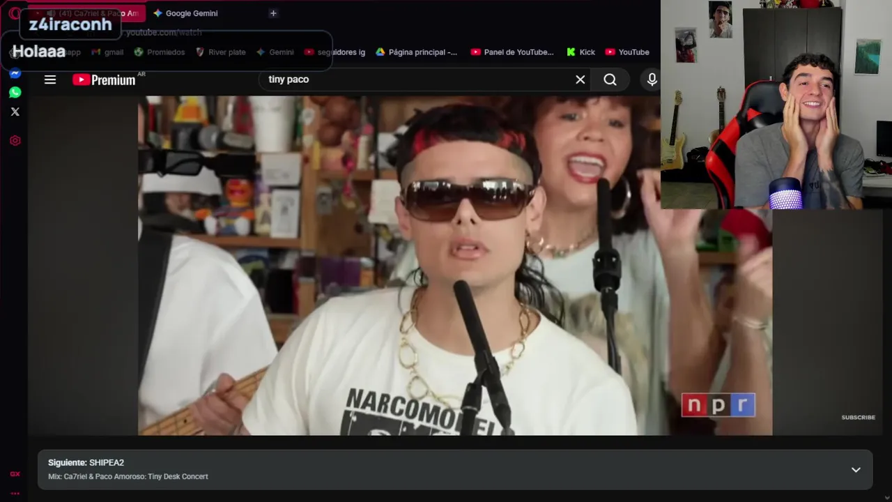Open the Promiedos bookmark
Screen dimensions: 892x502
point(160,52)
